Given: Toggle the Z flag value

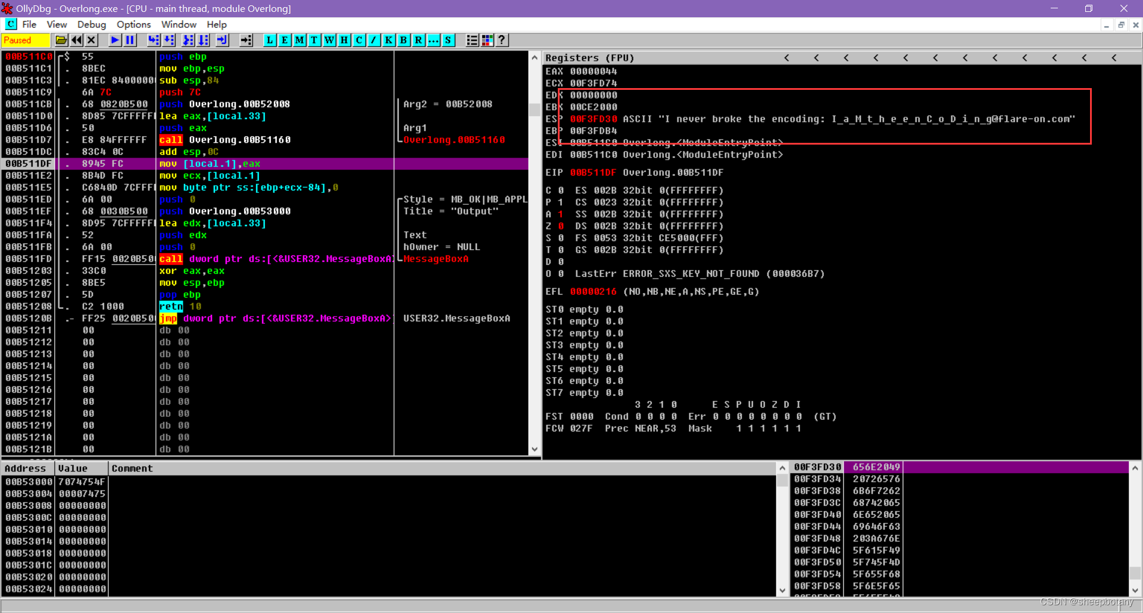Looking at the screenshot, I should [561, 226].
